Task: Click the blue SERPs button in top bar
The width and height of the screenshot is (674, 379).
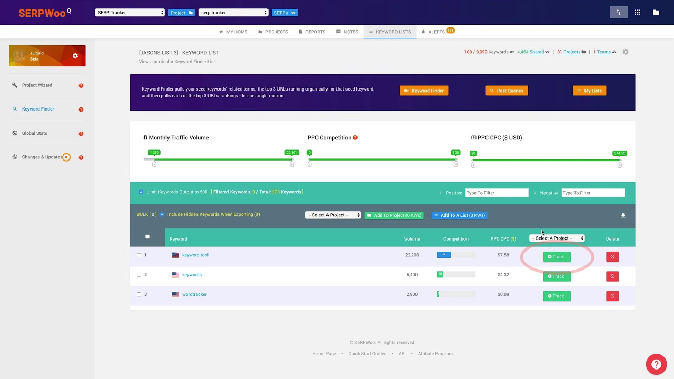Action: (x=285, y=13)
